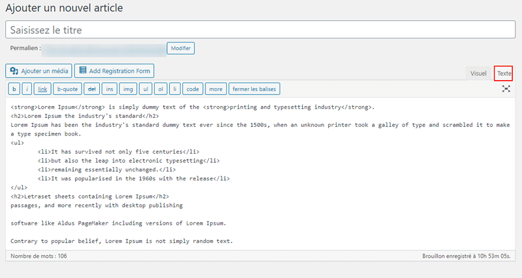Screen dimensions: 522x278
Task: Click the 'code' tag button
Action: pos(192,89)
